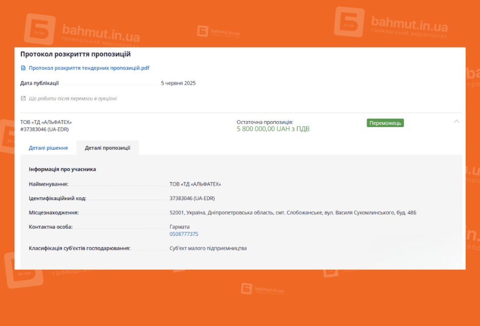Collapse the ТОВ «ТД «АЛЬФАТЕХ» bid chevron
The image size is (480, 326).
pos(456,121)
